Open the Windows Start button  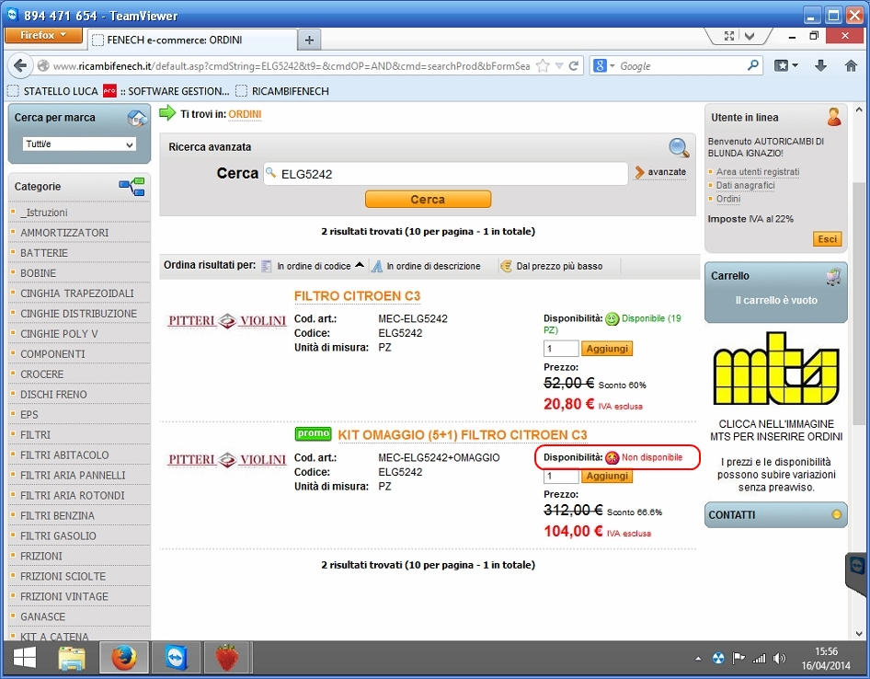25,659
